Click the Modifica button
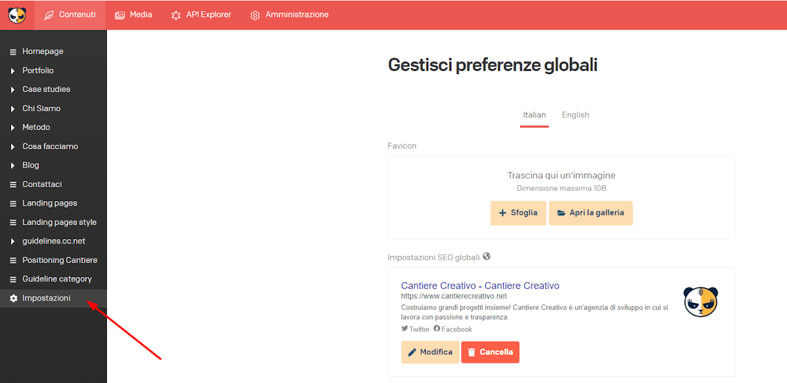 coord(430,352)
